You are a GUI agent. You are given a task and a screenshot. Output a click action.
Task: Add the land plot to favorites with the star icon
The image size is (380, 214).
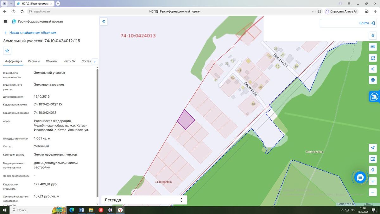7,51
